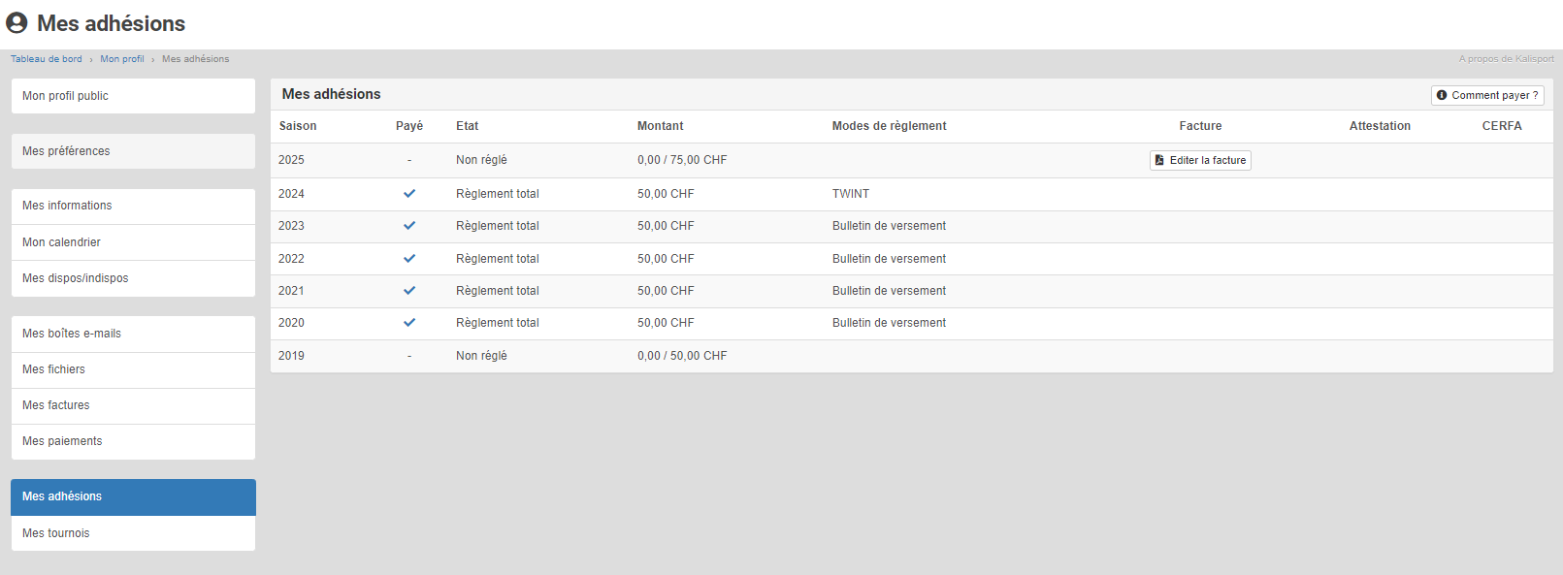1563x575 pixels.
Task: Click the paid checkmark for season 2022
Action: (x=409, y=259)
